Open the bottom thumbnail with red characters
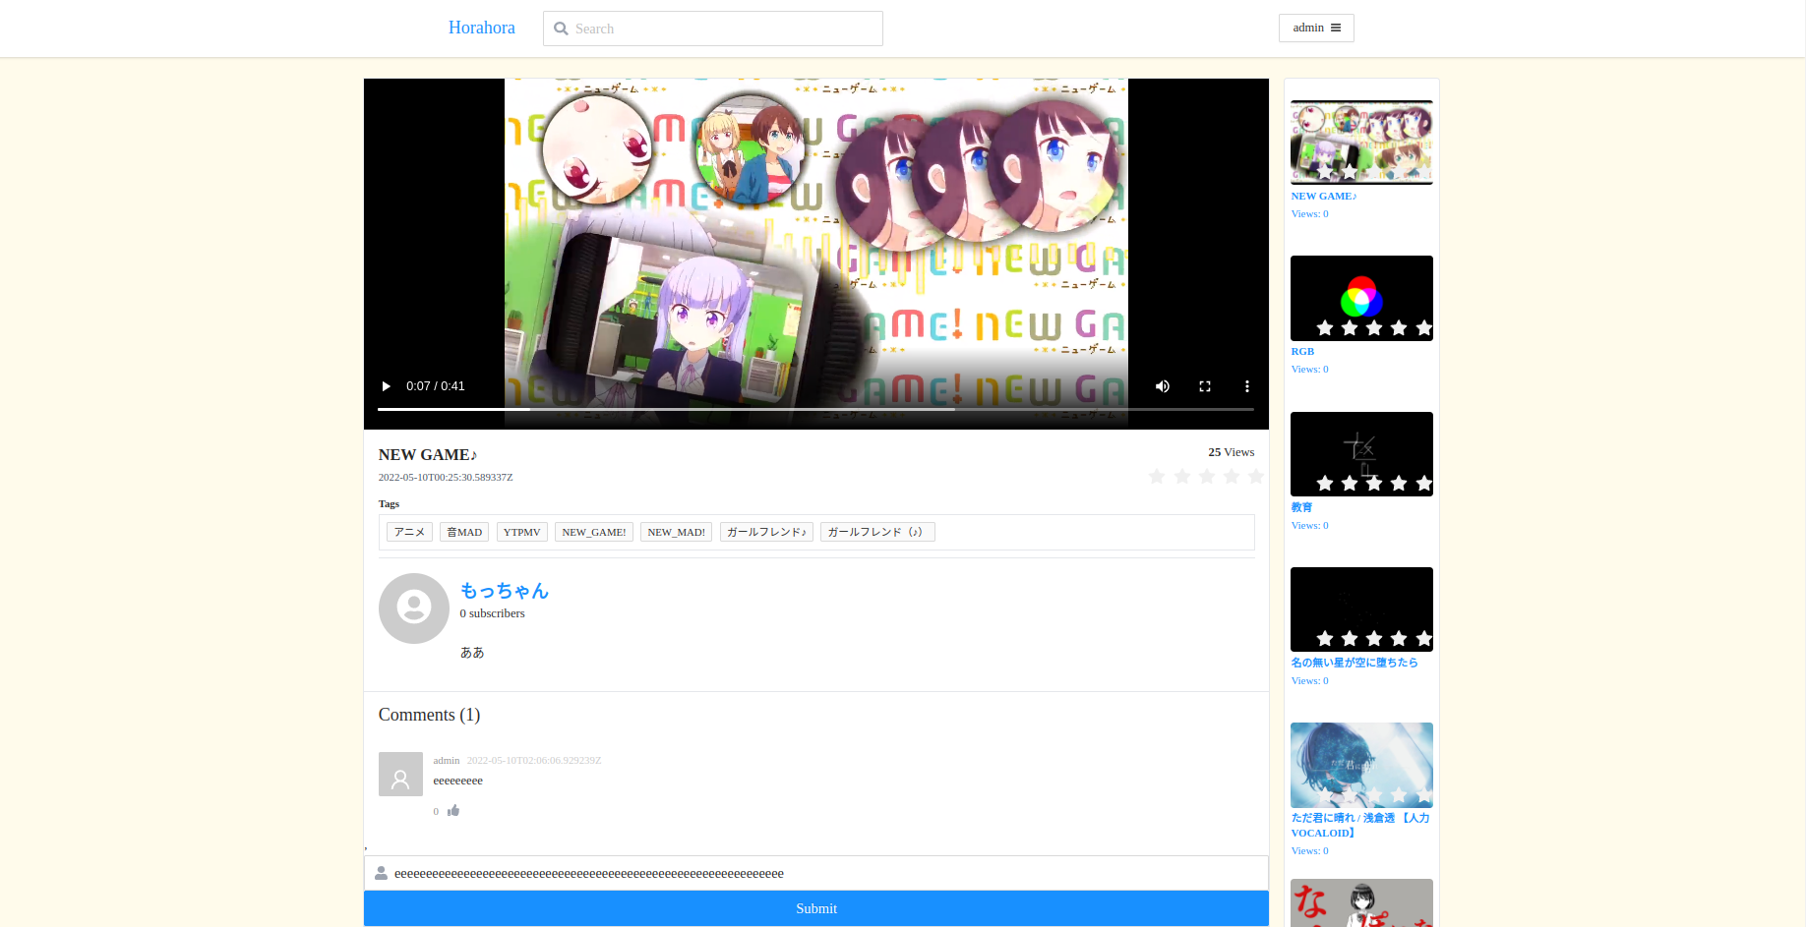1806x927 pixels. click(x=1361, y=902)
